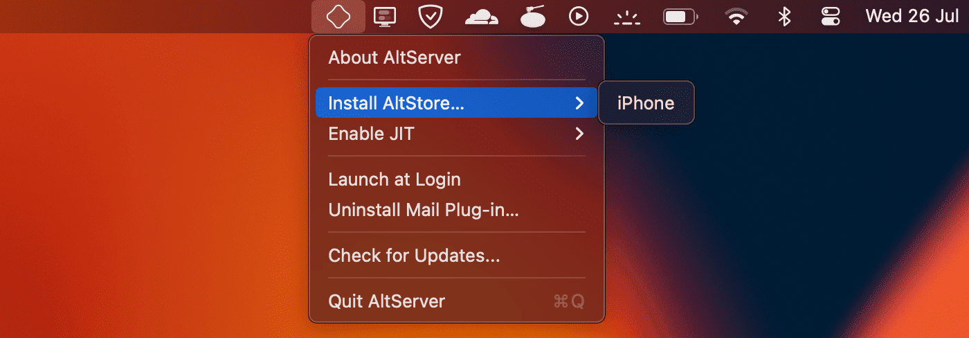Open the keyboard brightness menu bar icon
The height and width of the screenshot is (338, 969).
point(626,17)
